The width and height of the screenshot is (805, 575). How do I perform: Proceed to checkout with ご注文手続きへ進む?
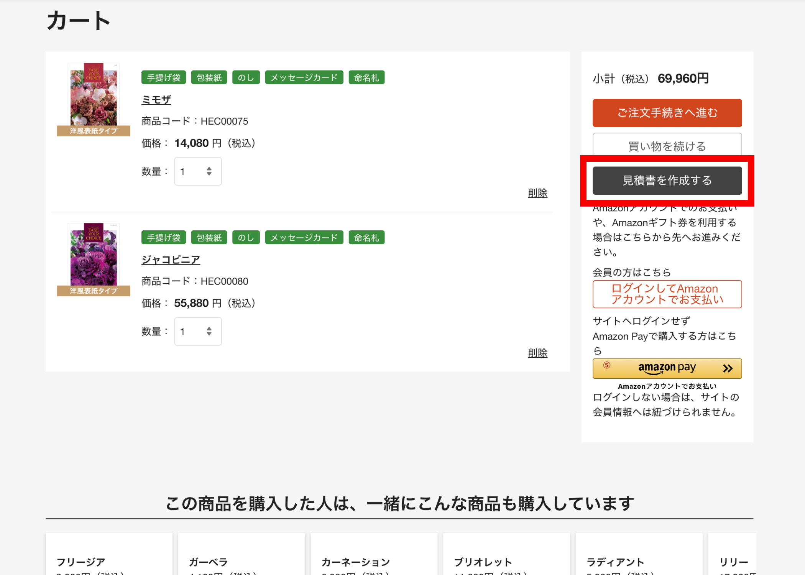[x=667, y=113]
